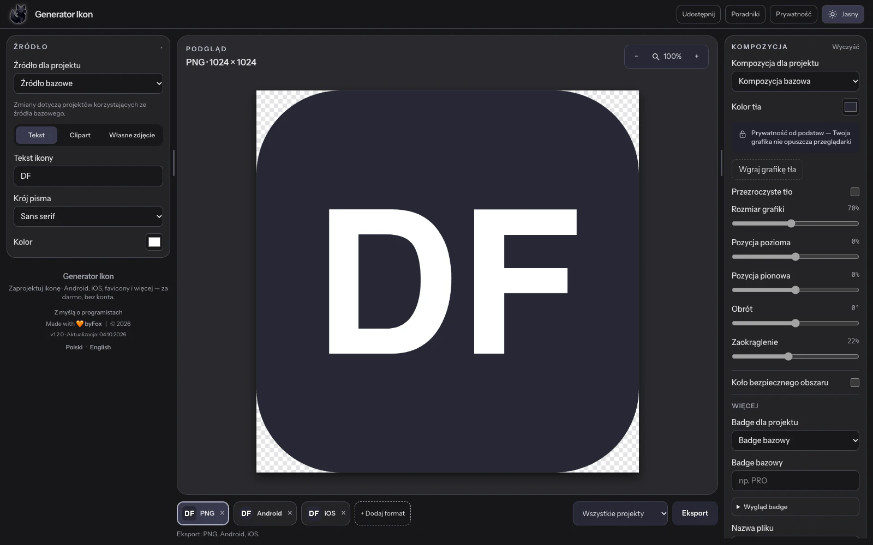
Task: Enable the Przezroczyste tło checkbox
Action: pos(855,192)
